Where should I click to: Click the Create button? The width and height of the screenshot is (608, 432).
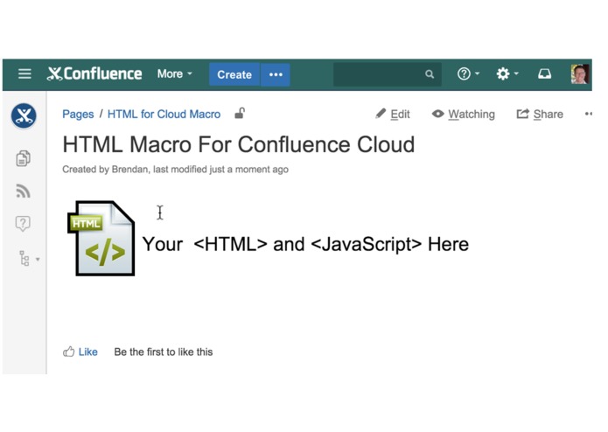(234, 74)
